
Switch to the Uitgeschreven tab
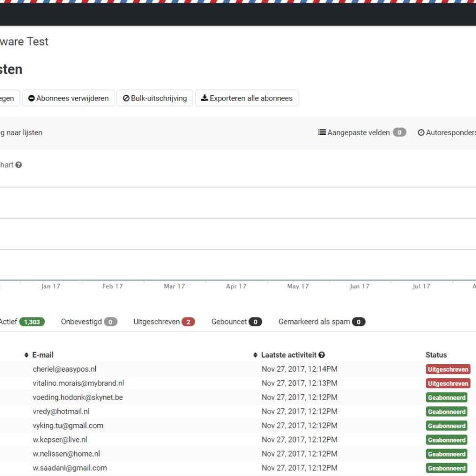coord(164,322)
